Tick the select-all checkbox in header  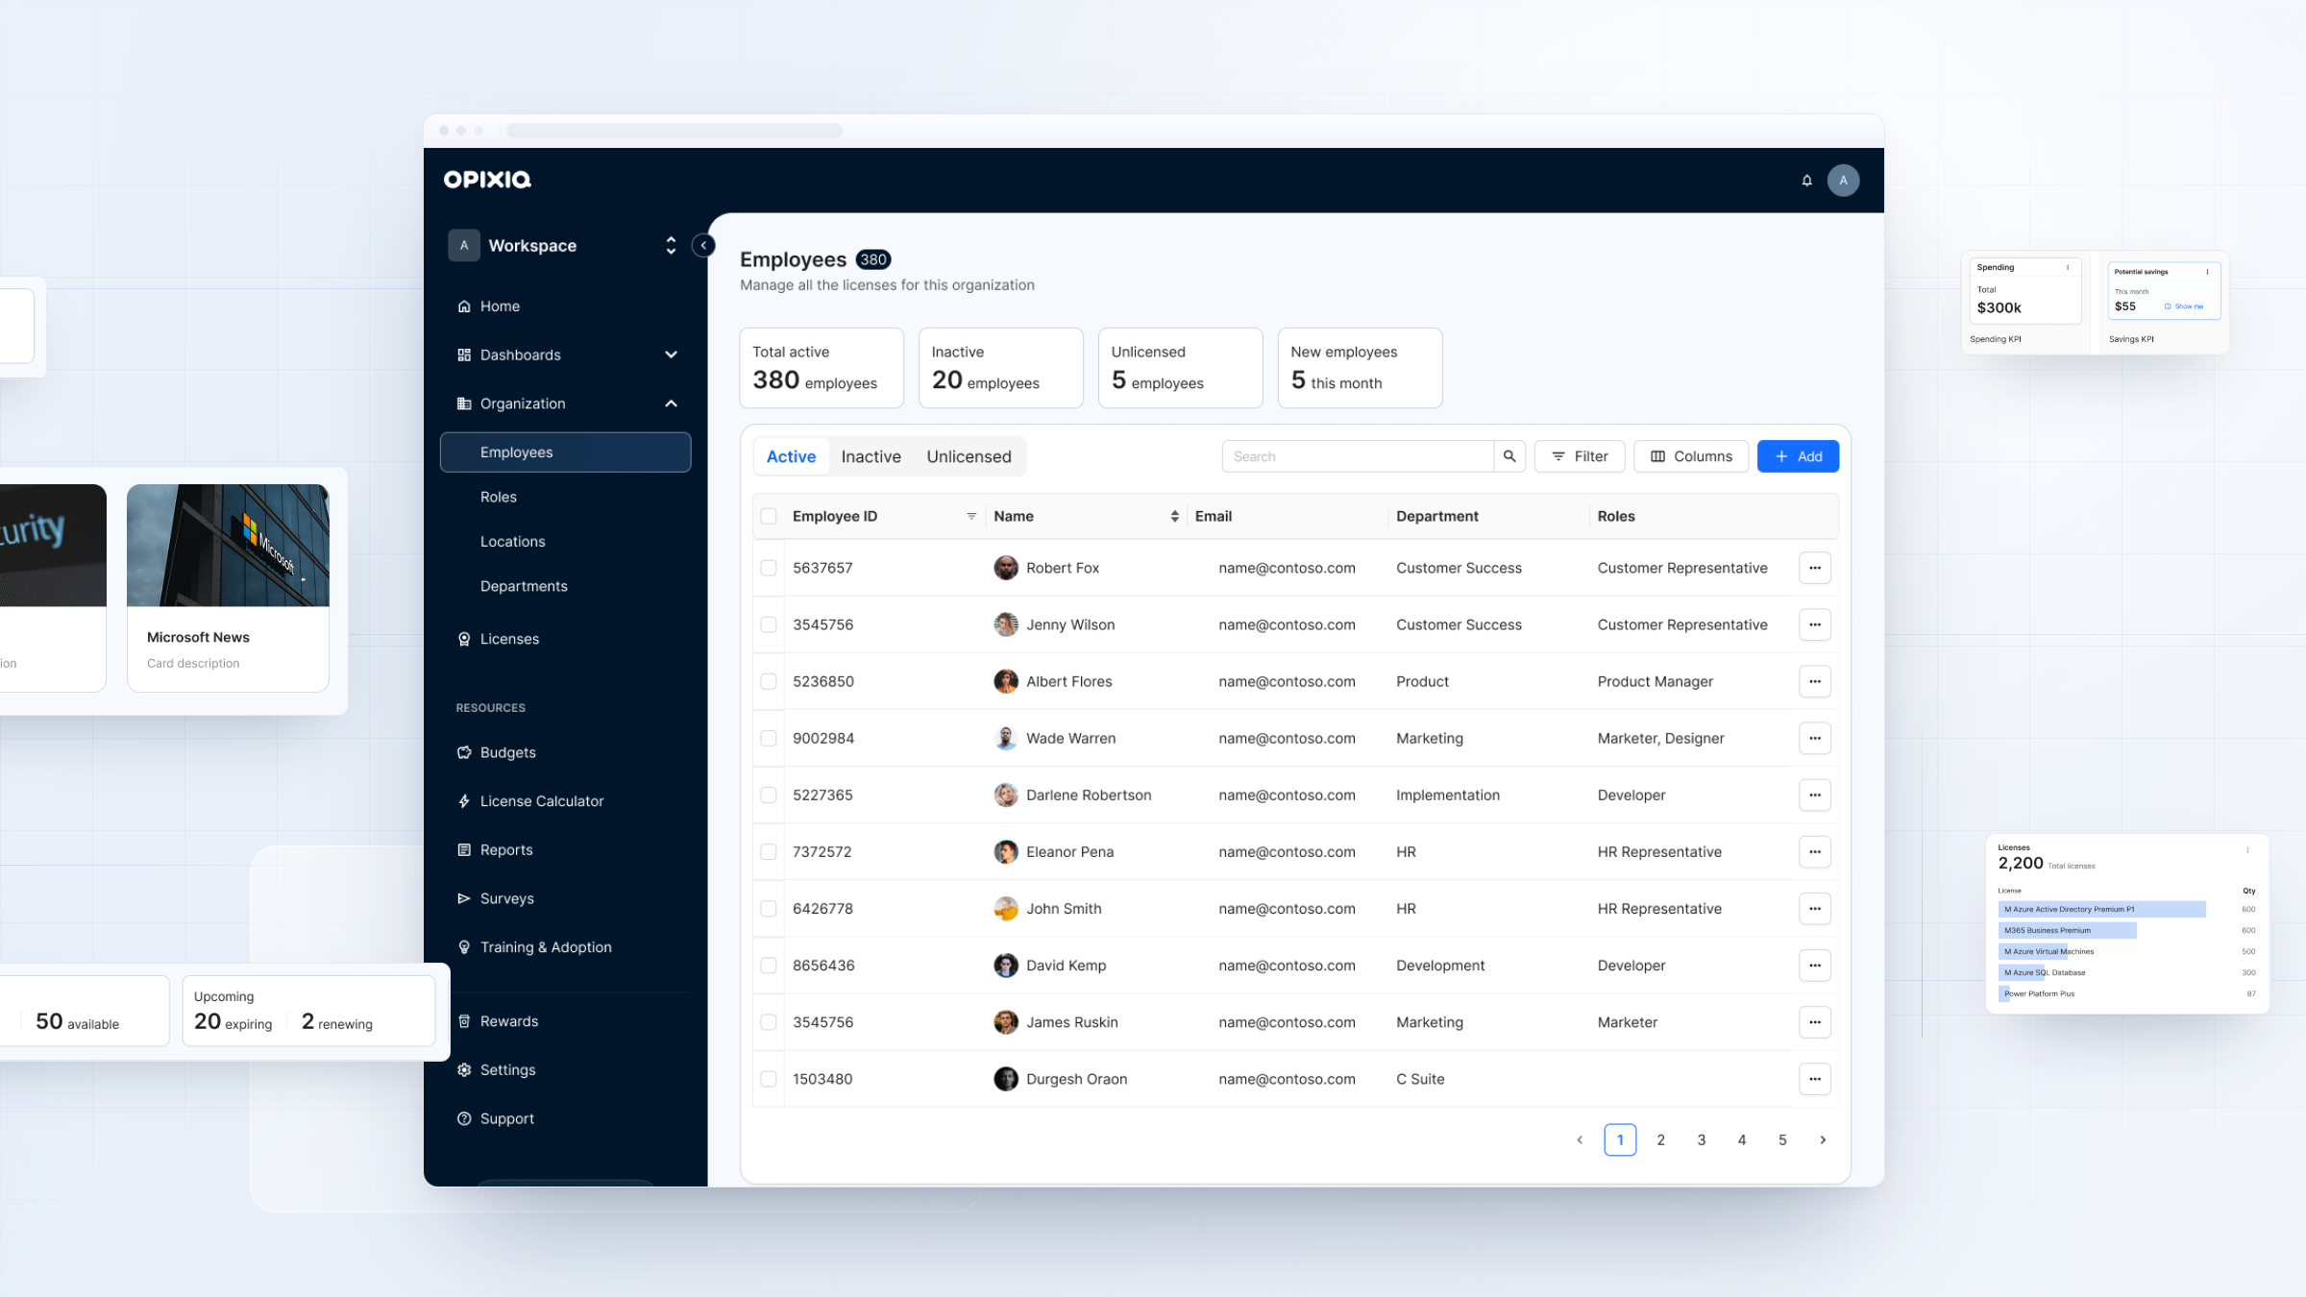coord(769,517)
